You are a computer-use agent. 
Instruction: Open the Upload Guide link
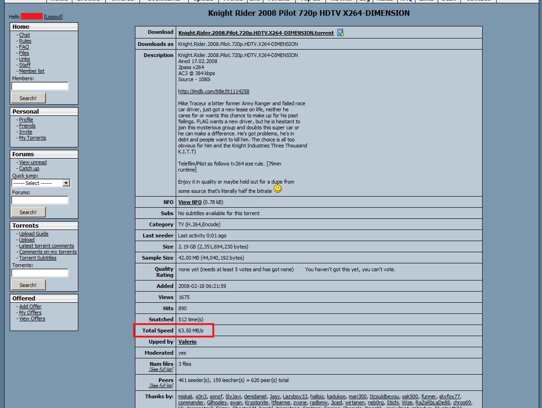point(33,234)
